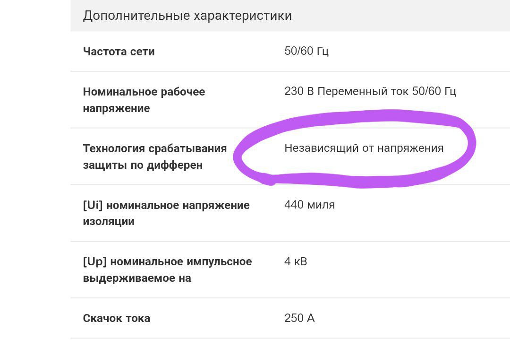Select Номинальное рабочее напряжение label
510x340 pixels.
point(144,100)
